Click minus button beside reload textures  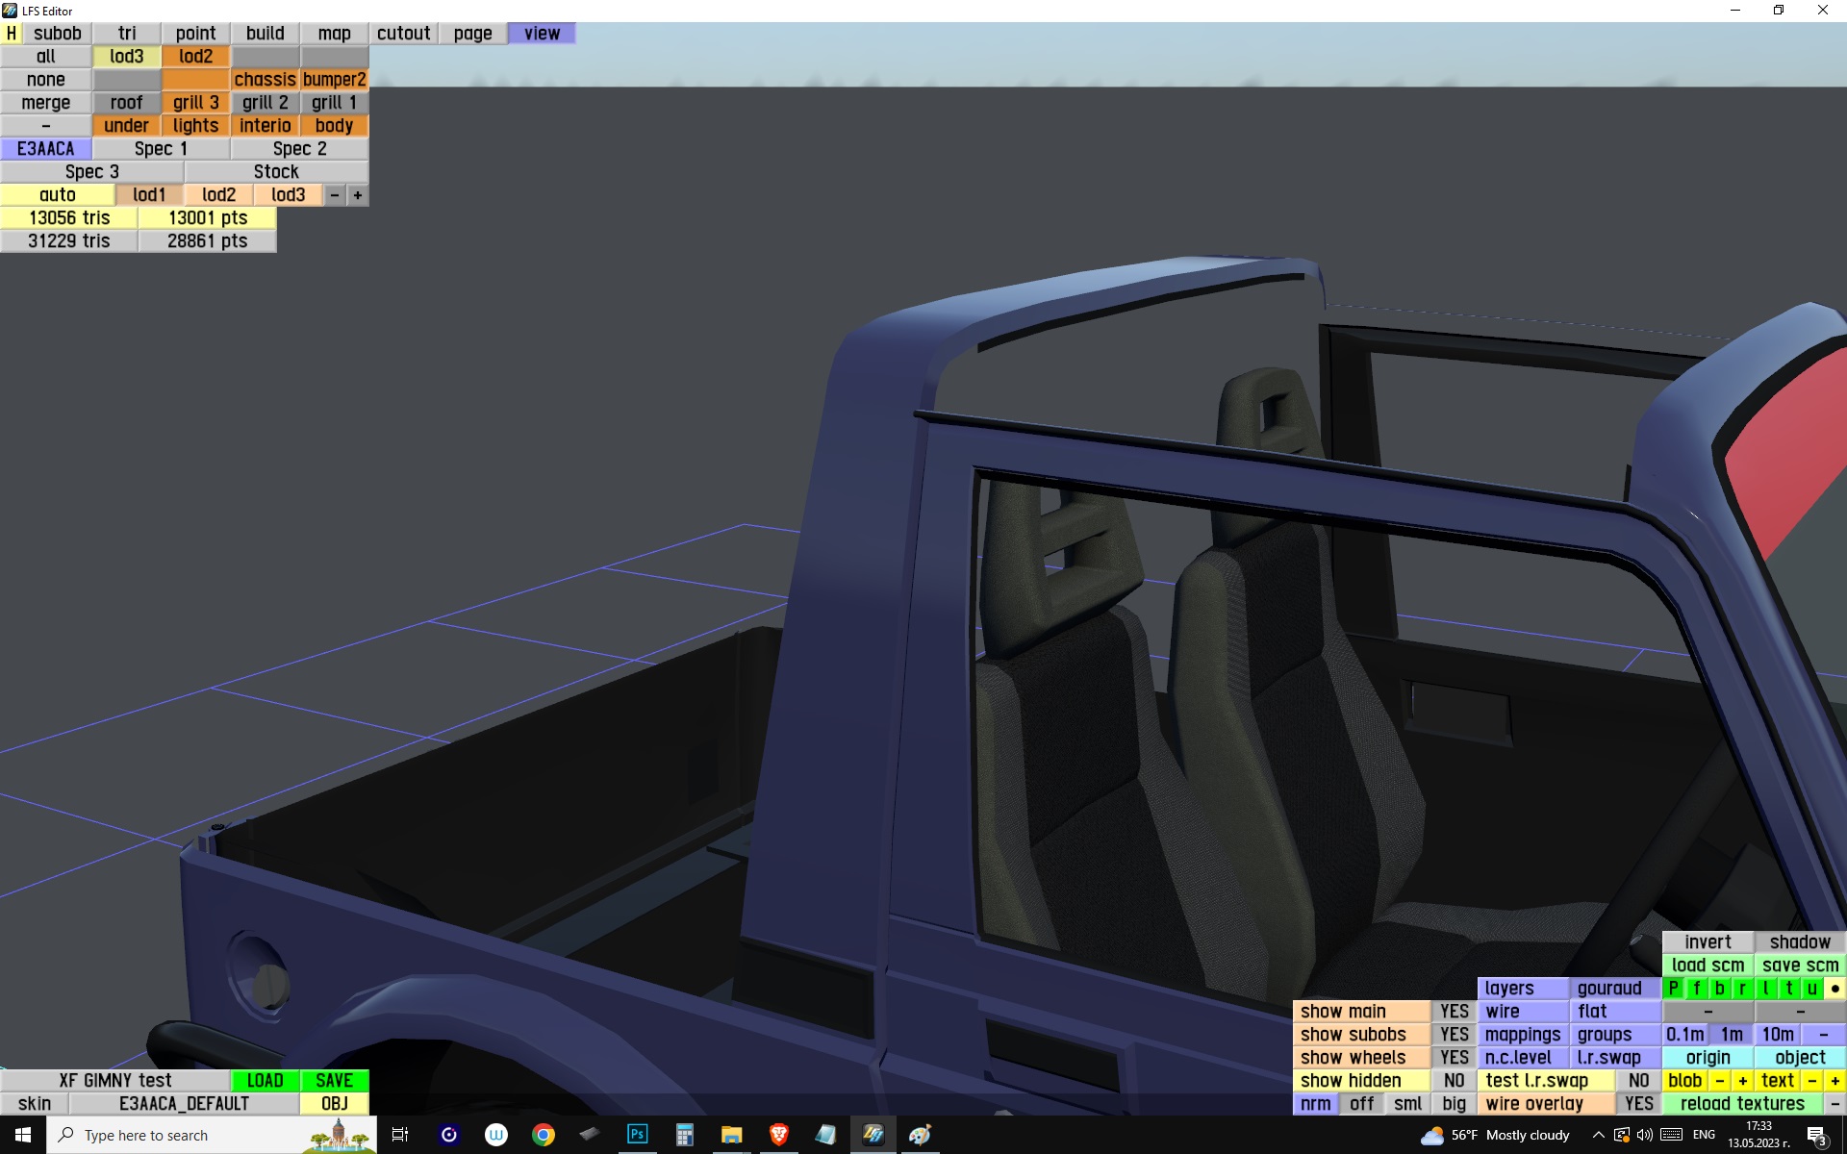click(x=1834, y=1104)
